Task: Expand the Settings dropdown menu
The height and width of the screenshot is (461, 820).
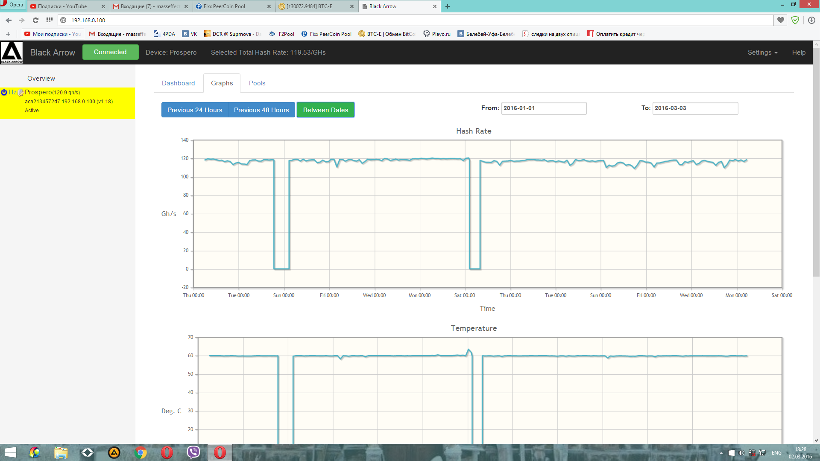Action: pyautogui.click(x=762, y=53)
